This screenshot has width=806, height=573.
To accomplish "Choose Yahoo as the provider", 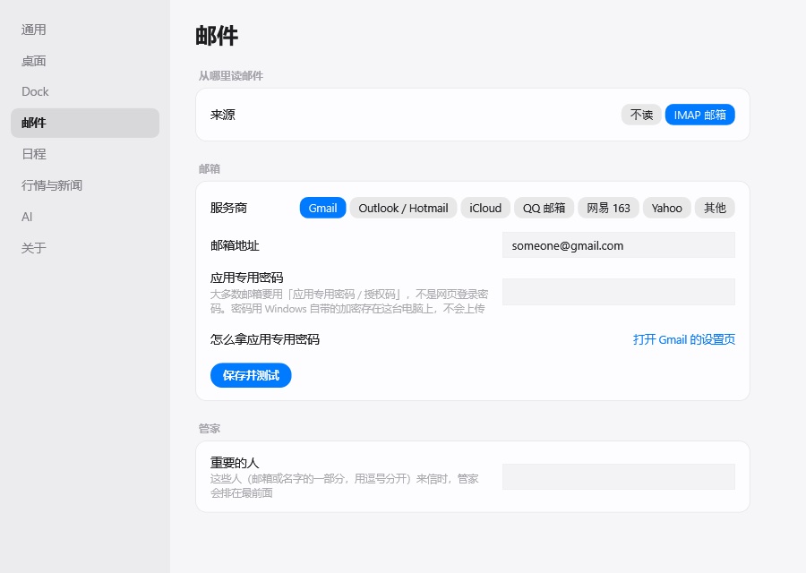I will [666, 208].
